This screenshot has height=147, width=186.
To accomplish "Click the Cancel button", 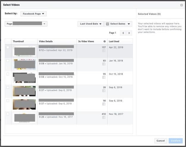I will 161,141.
